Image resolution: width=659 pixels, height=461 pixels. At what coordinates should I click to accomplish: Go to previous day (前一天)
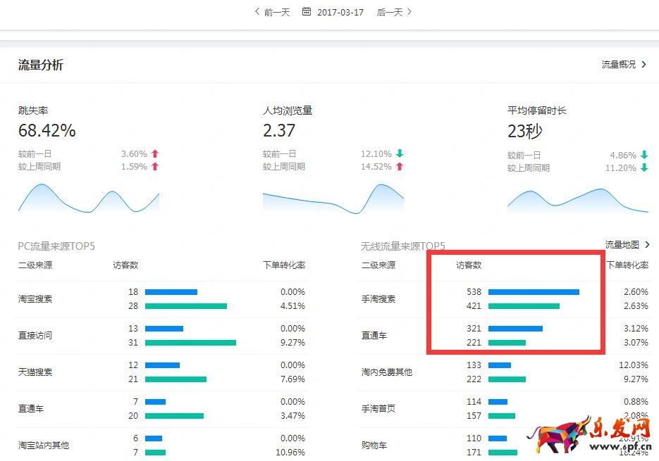point(272,12)
